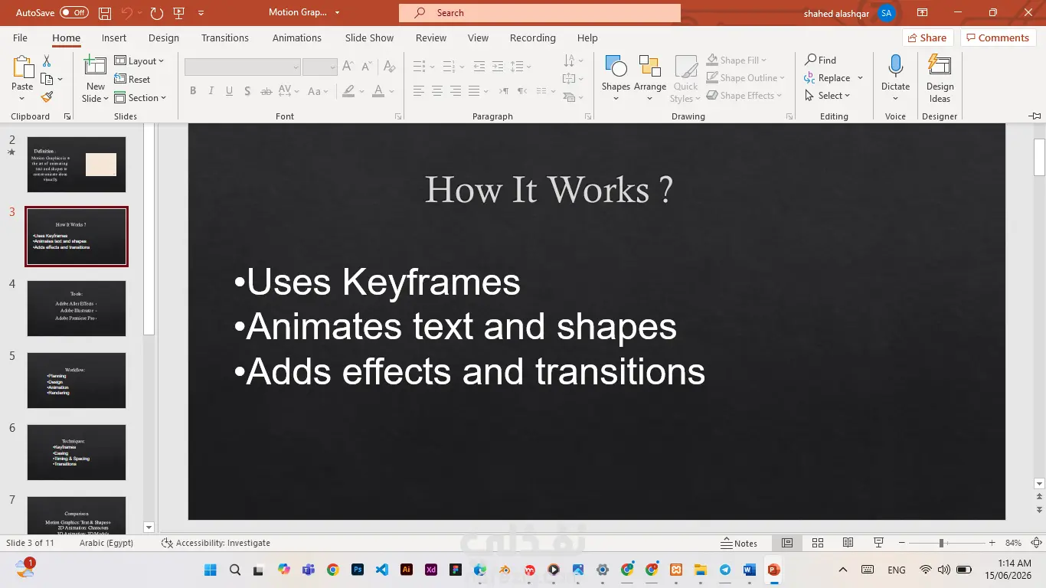The height and width of the screenshot is (588, 1046).
Task: Click the zoom percentage 84%
Action: point(1013,543)
